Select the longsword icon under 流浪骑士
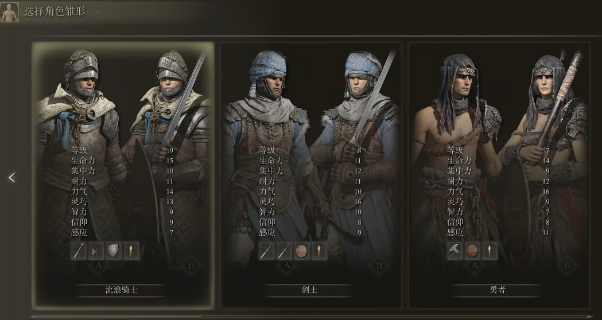This screenshot has height=320, width=602. [78, 251]
